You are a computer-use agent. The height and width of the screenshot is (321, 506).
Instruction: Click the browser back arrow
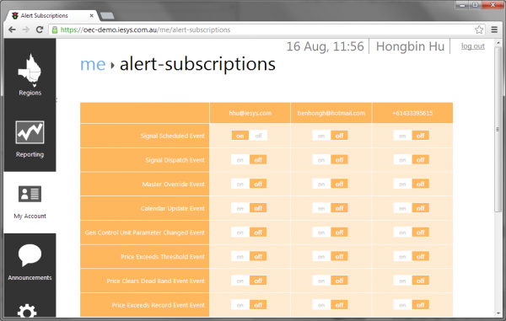pyautogui.click(x=12, y=29)
